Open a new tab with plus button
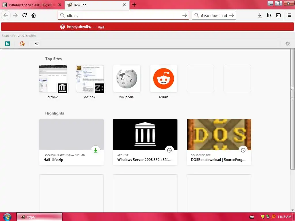Screen dimensions: 295x221 pyautogui.click(x=134, y=5)
